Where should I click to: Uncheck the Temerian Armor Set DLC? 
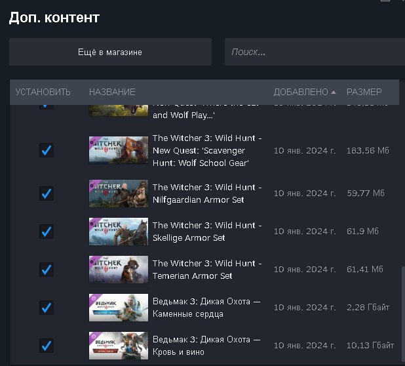pyautogui.click(x=47, y=270)
